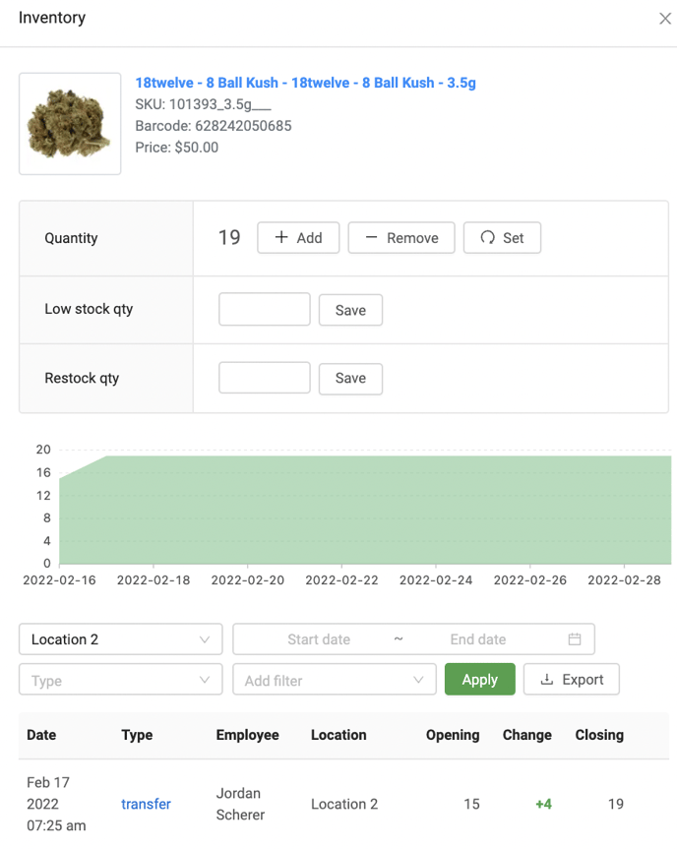Screen dimensions: 677x849
Task: Save the Restock qty value
Action: [x=350, y=379]
